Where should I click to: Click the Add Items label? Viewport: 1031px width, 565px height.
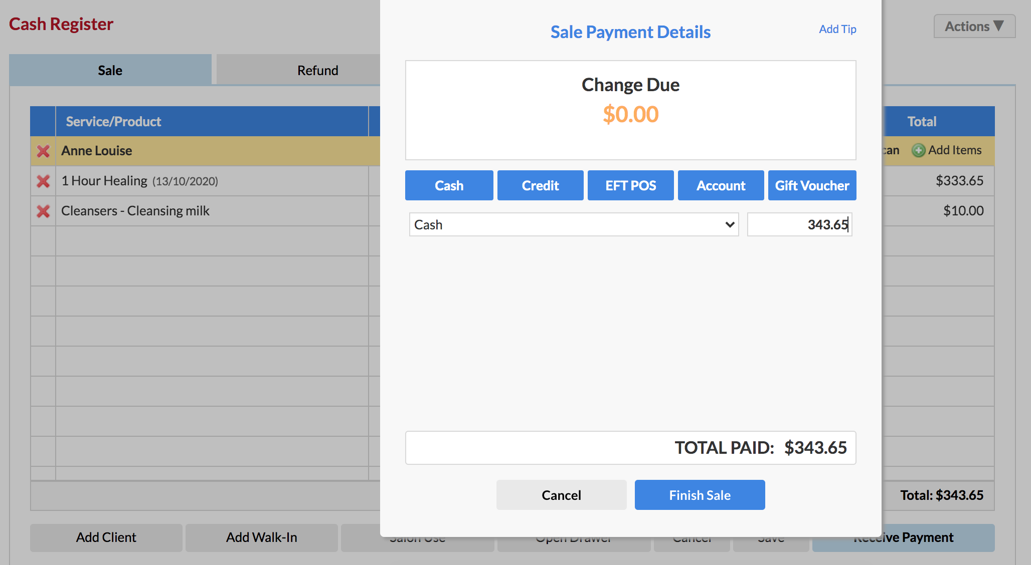pos(955,150)
